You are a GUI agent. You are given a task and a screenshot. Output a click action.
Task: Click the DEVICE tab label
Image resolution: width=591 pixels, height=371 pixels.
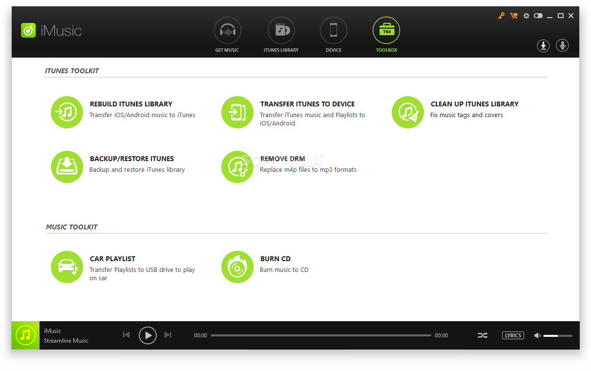coord(334,50)
